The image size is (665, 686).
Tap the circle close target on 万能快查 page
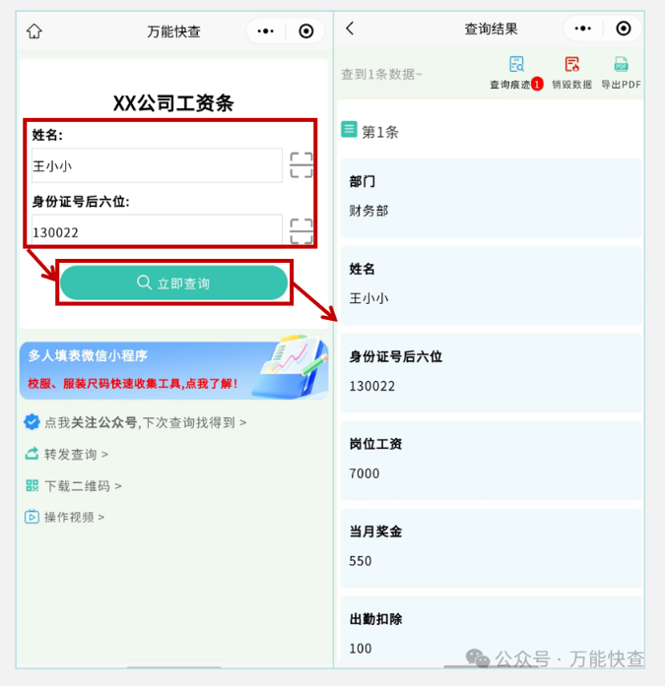click(x=306, y=31)
